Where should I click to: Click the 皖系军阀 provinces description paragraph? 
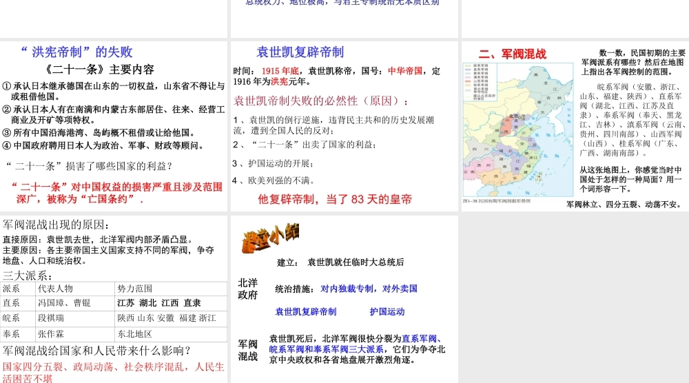click(x=632, y=120)
